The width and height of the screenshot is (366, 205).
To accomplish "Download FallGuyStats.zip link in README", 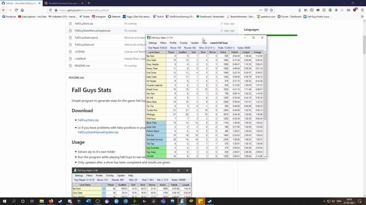I will 88,120.
